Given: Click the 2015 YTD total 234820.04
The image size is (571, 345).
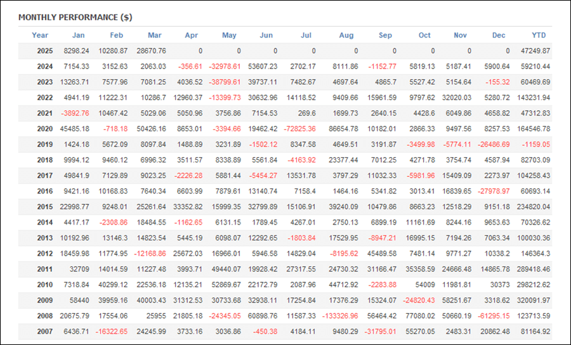Looking at the screenshot, I should pyautogui.click(x=534, y=207).
